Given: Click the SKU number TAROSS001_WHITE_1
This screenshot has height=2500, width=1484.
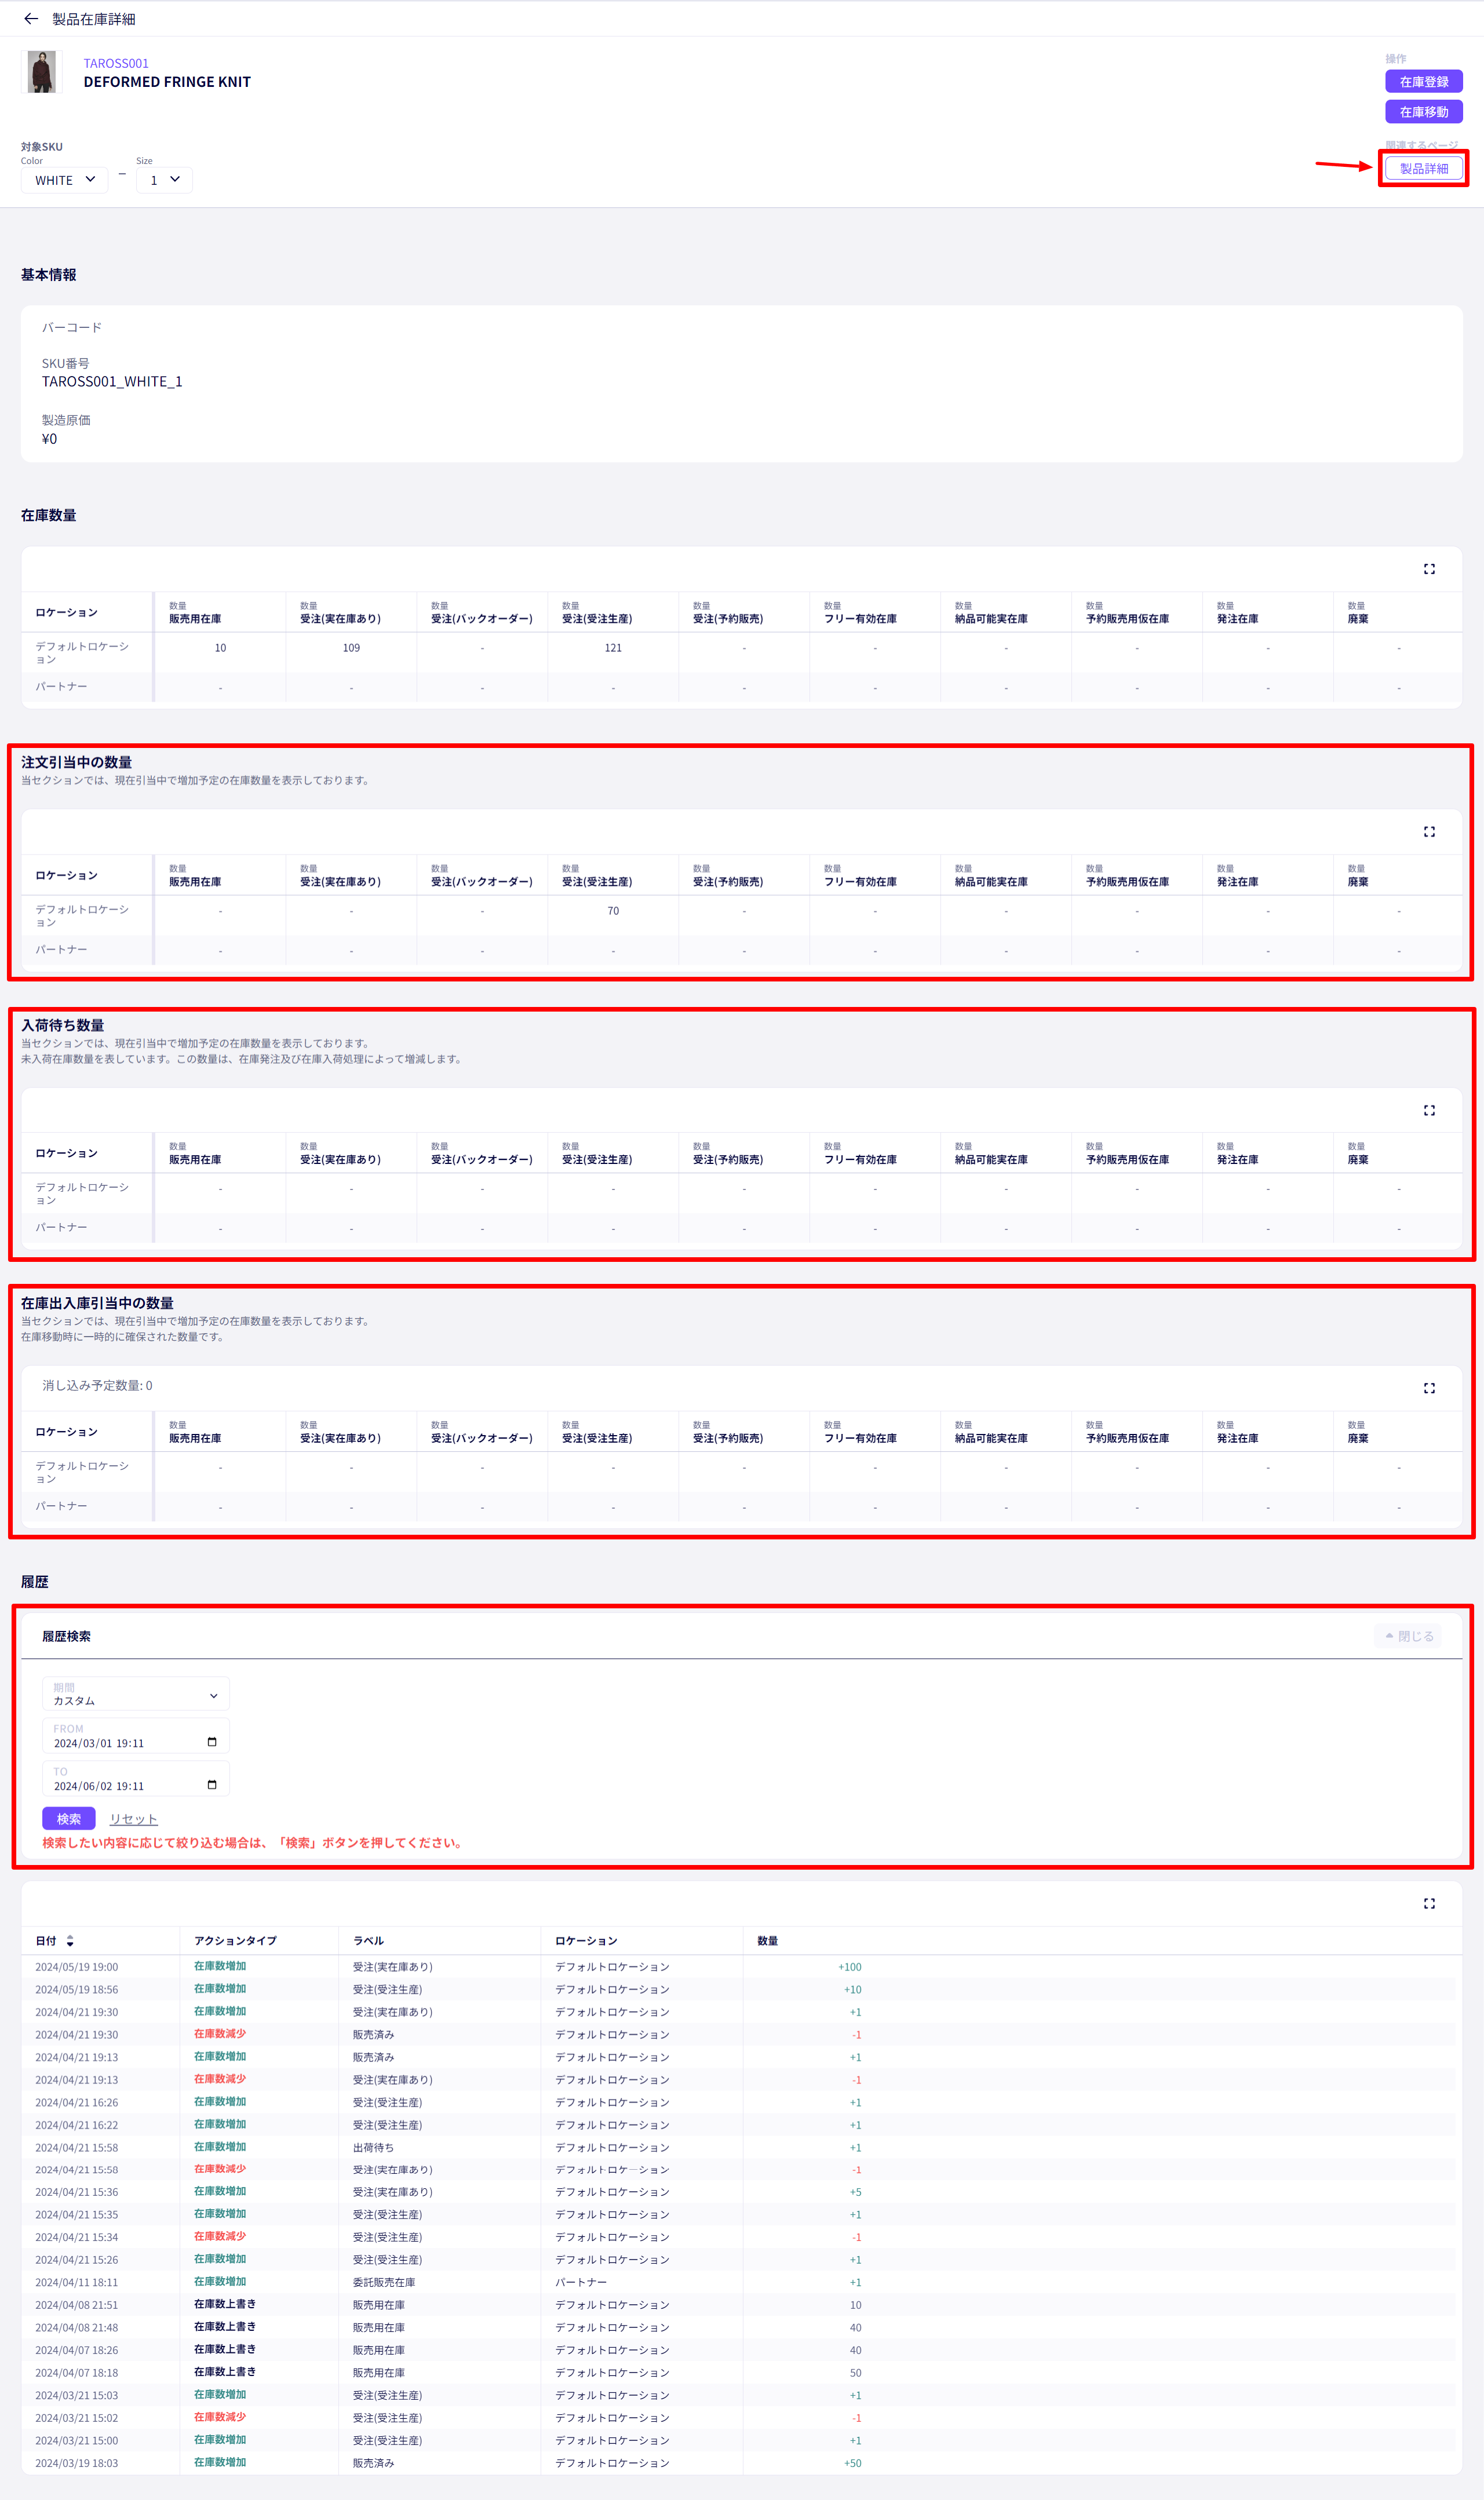Looking at the screenshot, I should coord(112,382).
